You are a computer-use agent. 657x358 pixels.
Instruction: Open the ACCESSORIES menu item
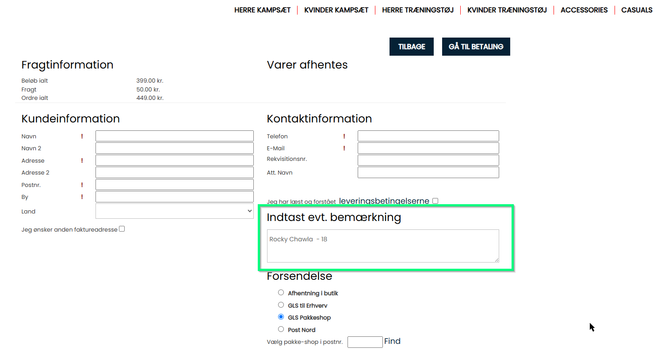pyautogui.click(x=584, y=10)
